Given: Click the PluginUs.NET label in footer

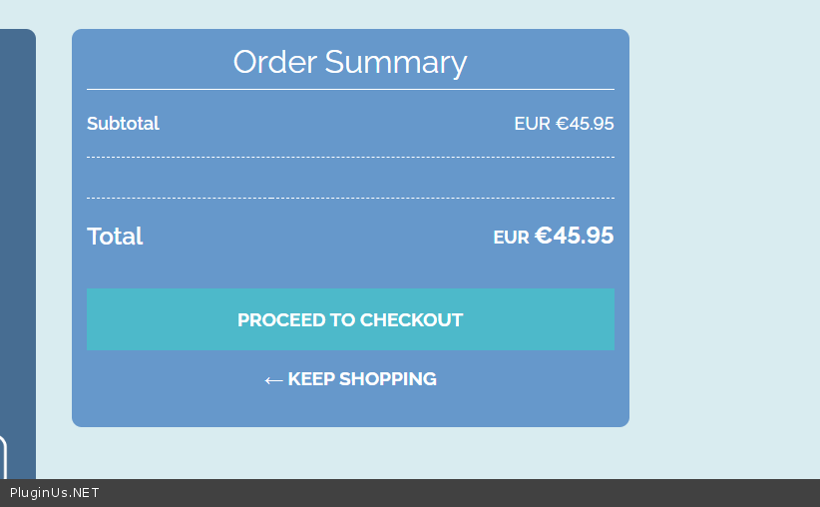Looking at the screenshot, I should point(55,493).
